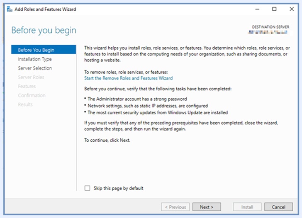Screen dimensions: 302x218
Task: Select Before You Begin step in sidebar
Action: point(36,50)
